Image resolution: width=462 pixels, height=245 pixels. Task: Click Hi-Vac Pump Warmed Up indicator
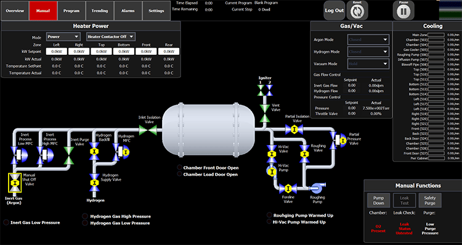click(269, 222)
